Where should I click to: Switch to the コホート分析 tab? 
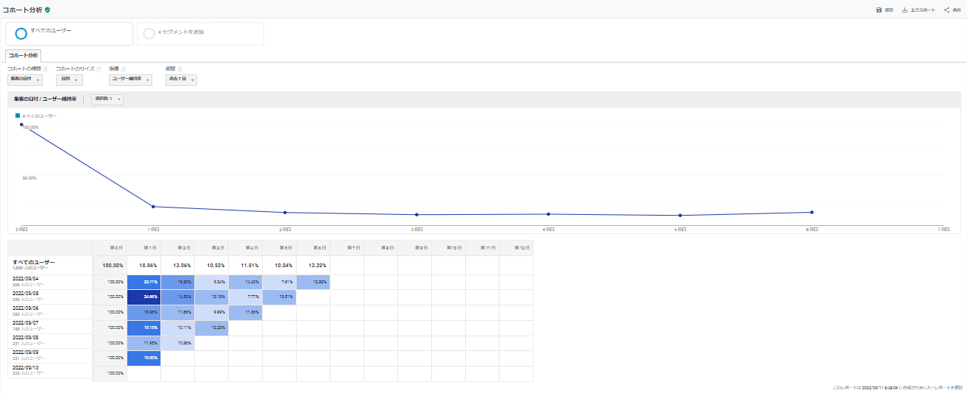24,55
